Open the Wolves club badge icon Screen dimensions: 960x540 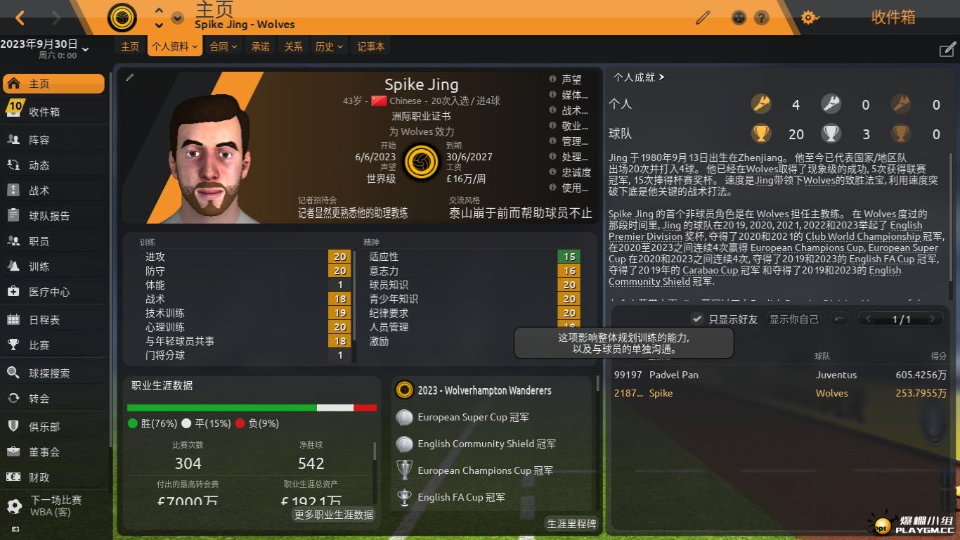tap(122, 18)
